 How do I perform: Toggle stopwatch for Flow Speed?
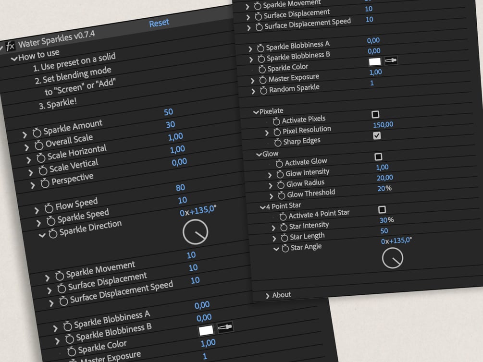49,208
